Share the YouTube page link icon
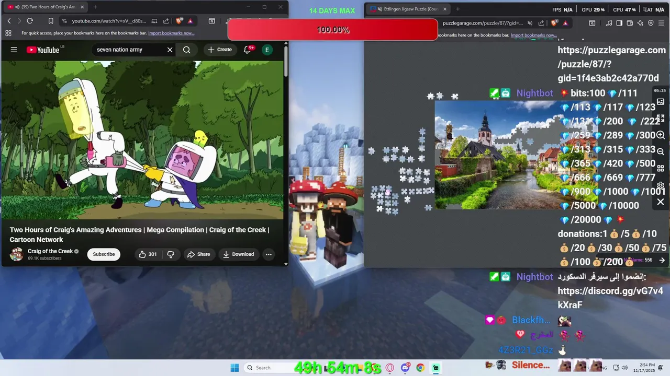This screenshot has height=376, width=670. pos(166,21)
